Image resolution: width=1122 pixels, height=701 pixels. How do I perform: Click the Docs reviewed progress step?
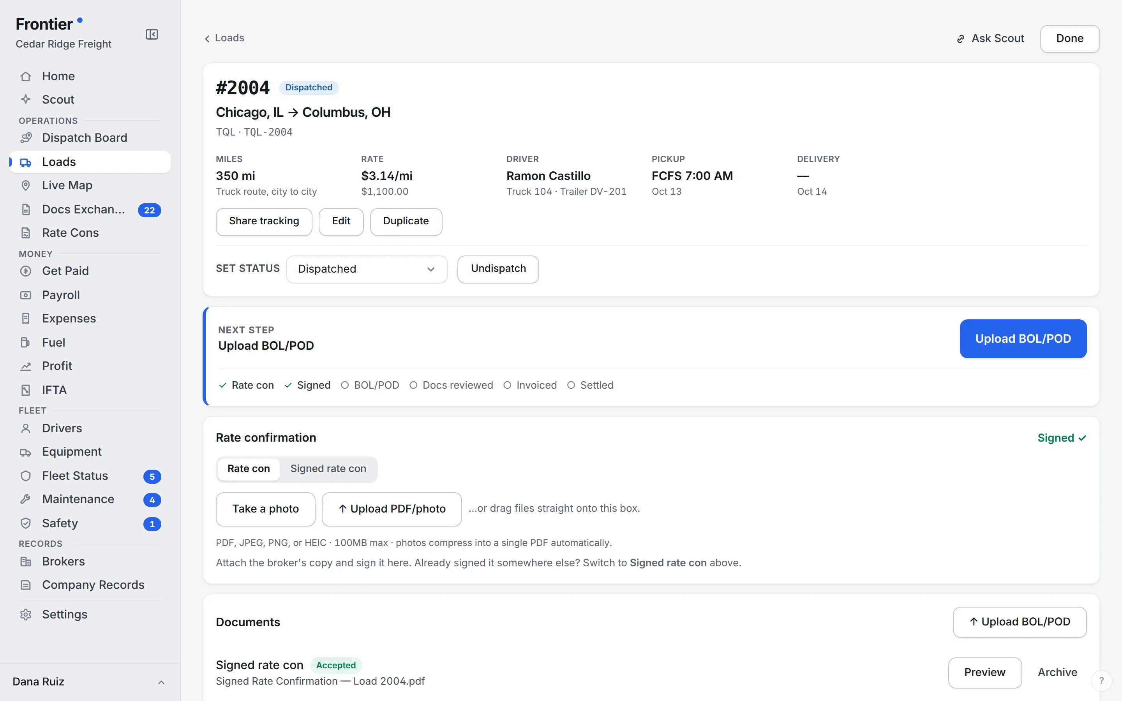tap(451, 385)
